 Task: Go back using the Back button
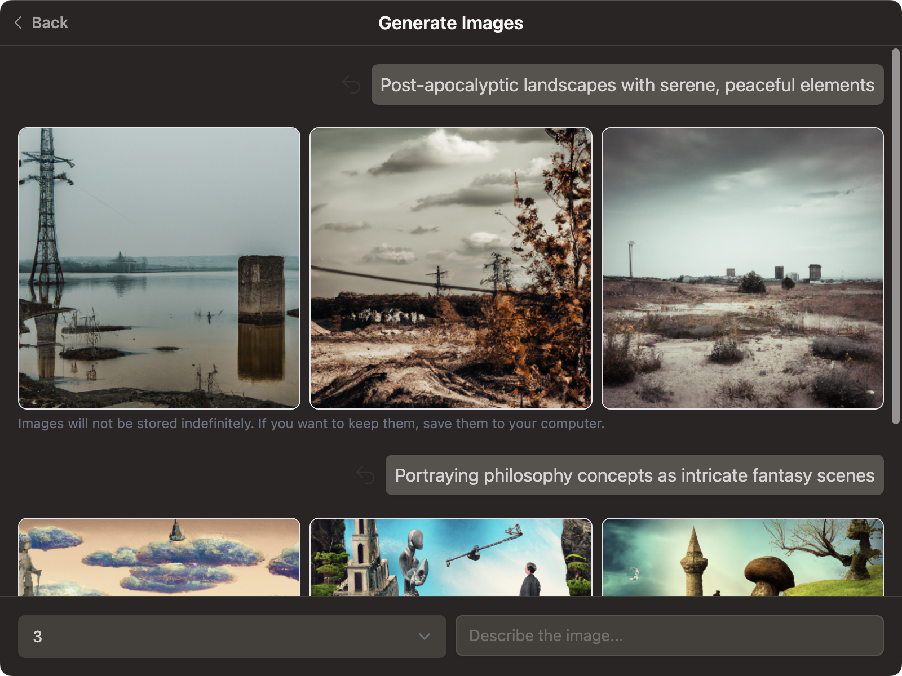(x=41, y=23)
